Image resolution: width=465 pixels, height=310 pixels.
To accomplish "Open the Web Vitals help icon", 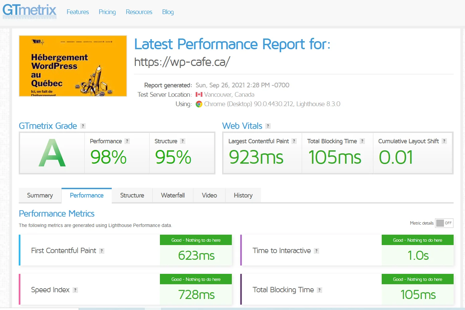I will pos(268,126).
